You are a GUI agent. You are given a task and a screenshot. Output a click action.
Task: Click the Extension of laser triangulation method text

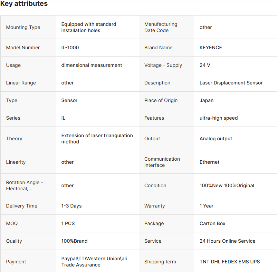pos(97,139)
